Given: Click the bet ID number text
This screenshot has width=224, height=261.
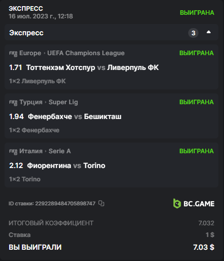Looking at the screenshot, I should click(x=65, y=203).
